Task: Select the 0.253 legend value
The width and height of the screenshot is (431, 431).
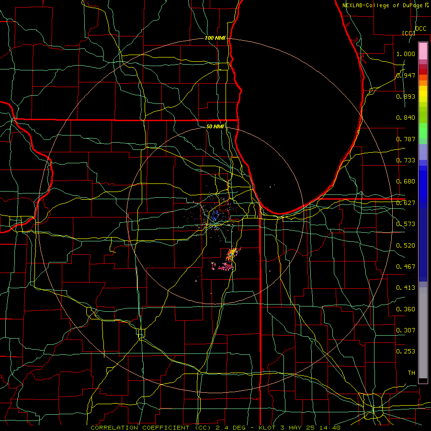Action: 406,352
